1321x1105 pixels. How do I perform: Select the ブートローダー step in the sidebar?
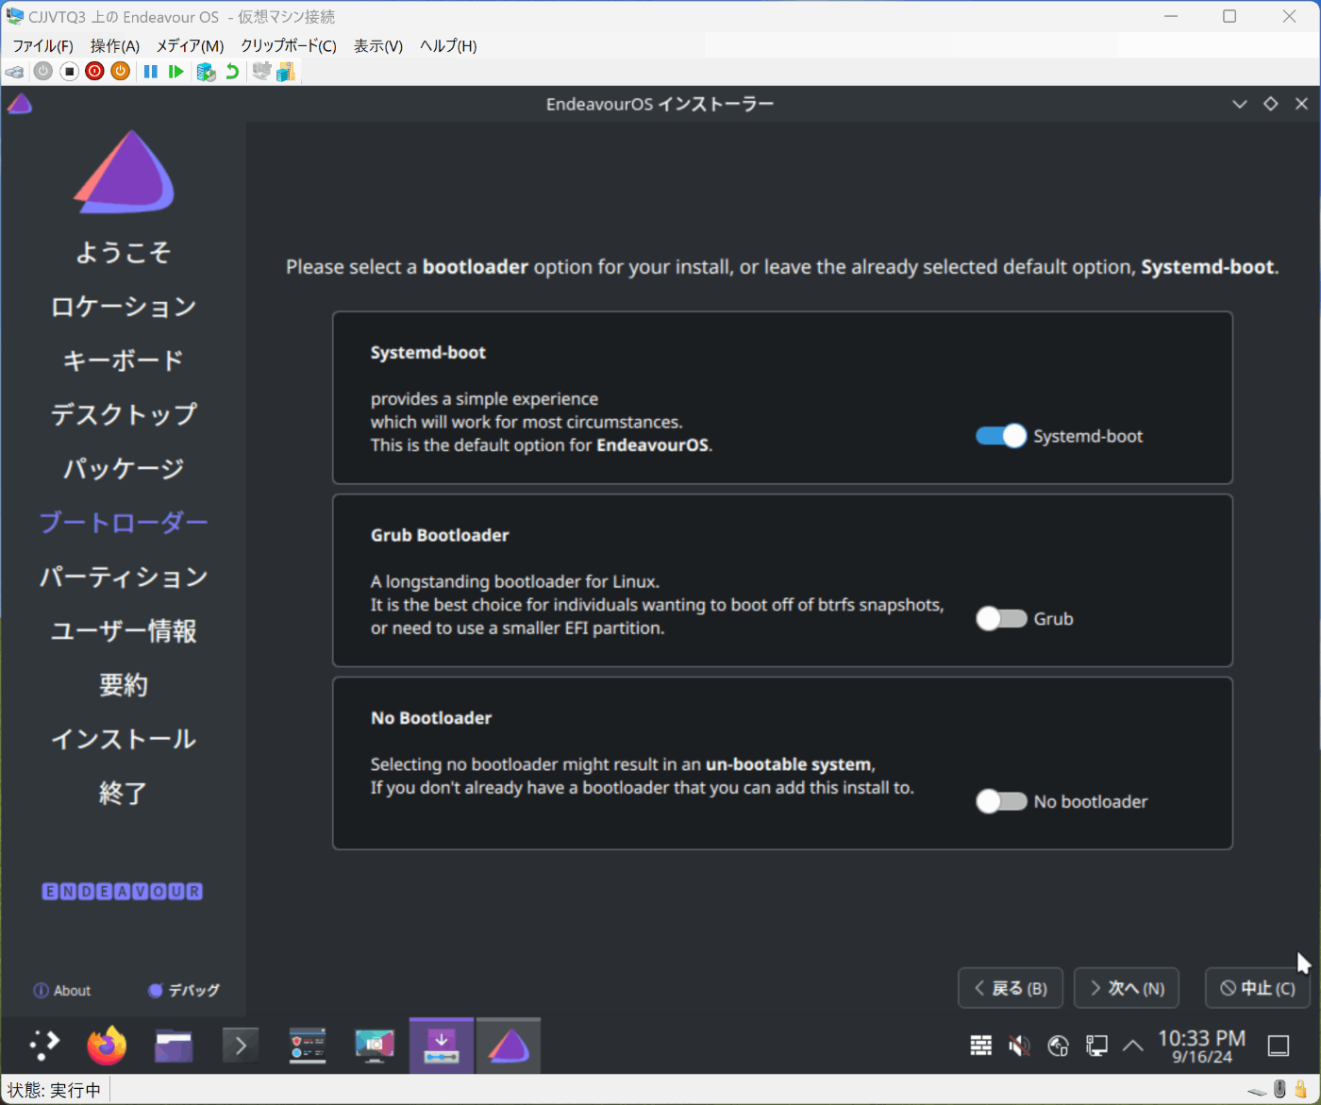(x=124, y=523)
